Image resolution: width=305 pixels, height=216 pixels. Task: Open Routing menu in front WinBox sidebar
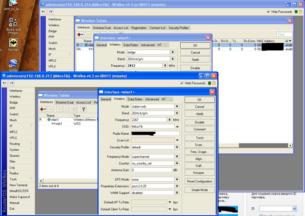pyautogui.click(x=21, y=144)
